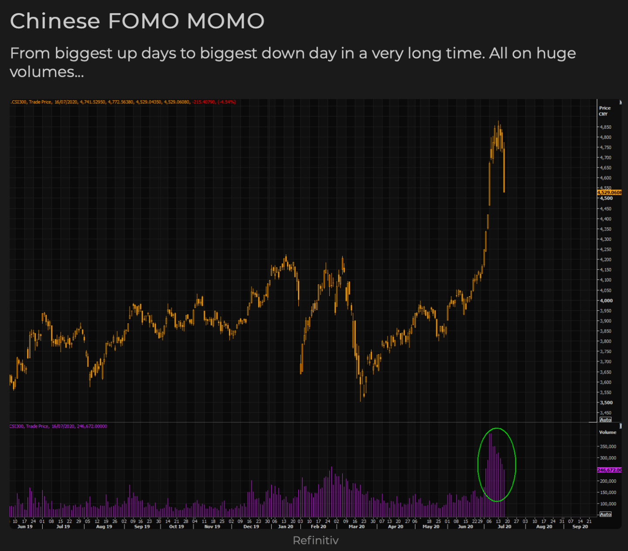628x551 pixels.
Task: Select Mar 20 on the time axis
Action: (356, 527)
